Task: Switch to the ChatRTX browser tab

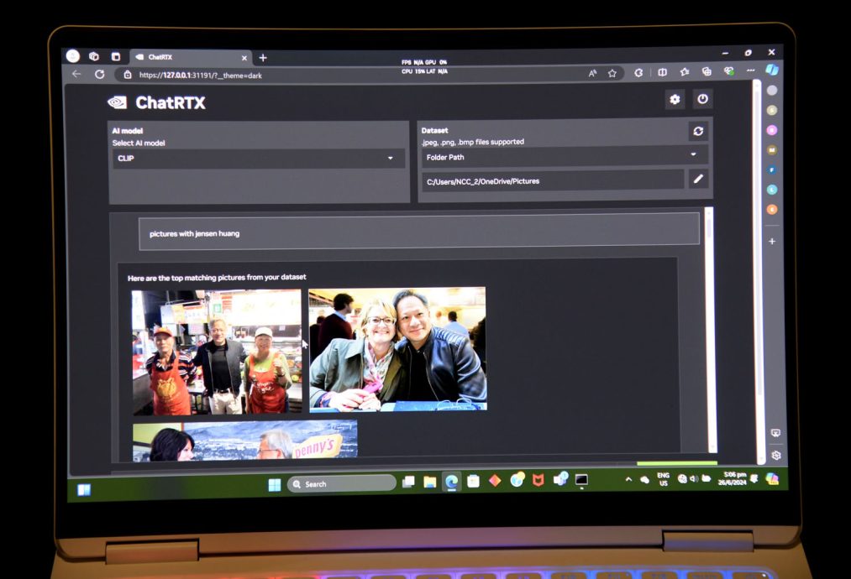Action: 185,57
